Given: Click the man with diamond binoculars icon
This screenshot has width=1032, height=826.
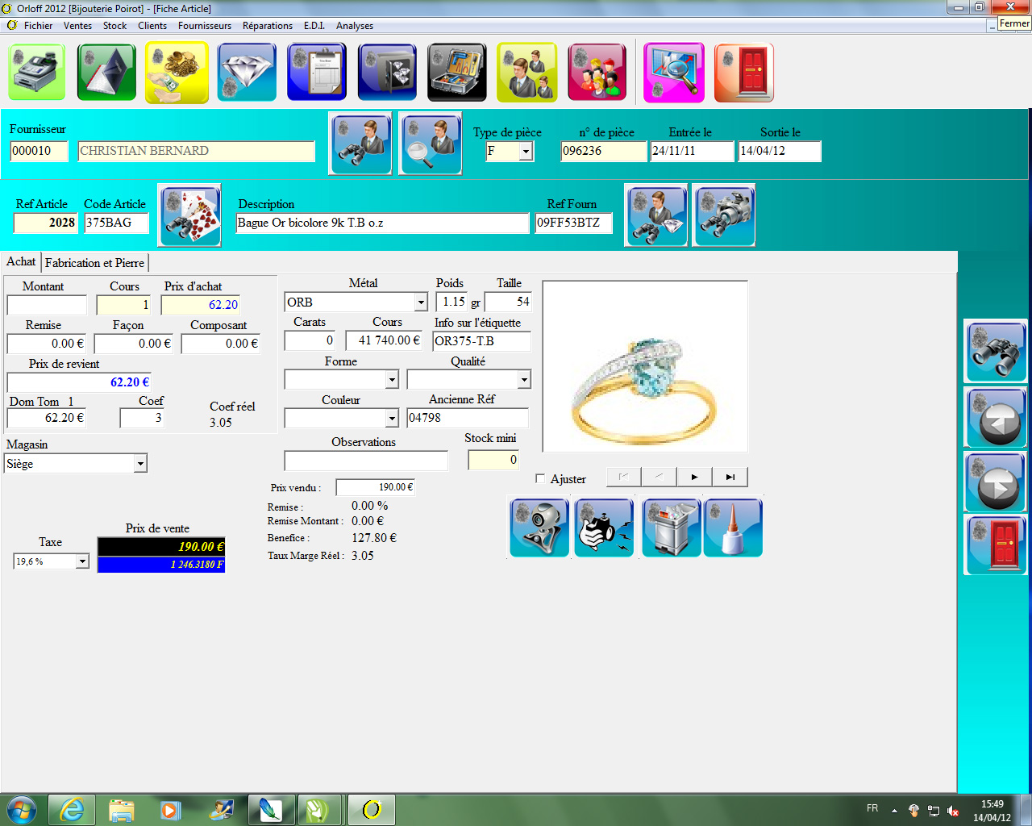Looking at the screenshot, I should 656,215.
